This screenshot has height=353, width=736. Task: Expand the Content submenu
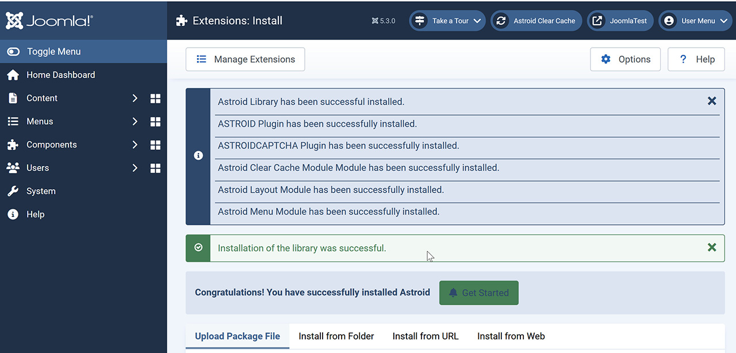tap(135, 98)
